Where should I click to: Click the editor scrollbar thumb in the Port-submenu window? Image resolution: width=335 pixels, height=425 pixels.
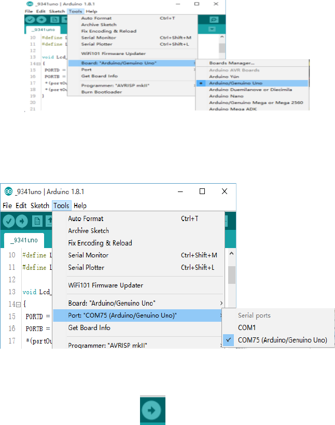tap(232, 275)
